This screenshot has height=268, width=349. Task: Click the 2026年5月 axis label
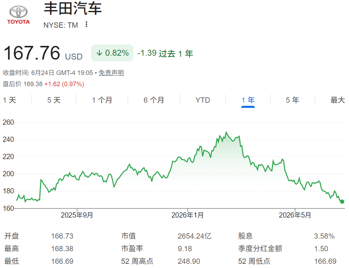pyautogui.click(x=295, y=215)
